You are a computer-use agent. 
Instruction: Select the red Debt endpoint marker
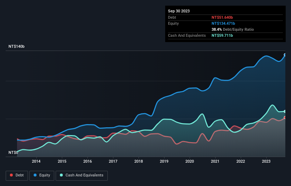[x=285, y=117]
